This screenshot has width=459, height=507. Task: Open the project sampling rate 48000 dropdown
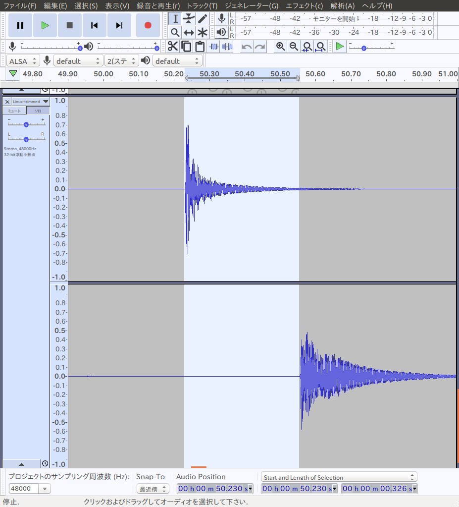(x=45, y=489)
